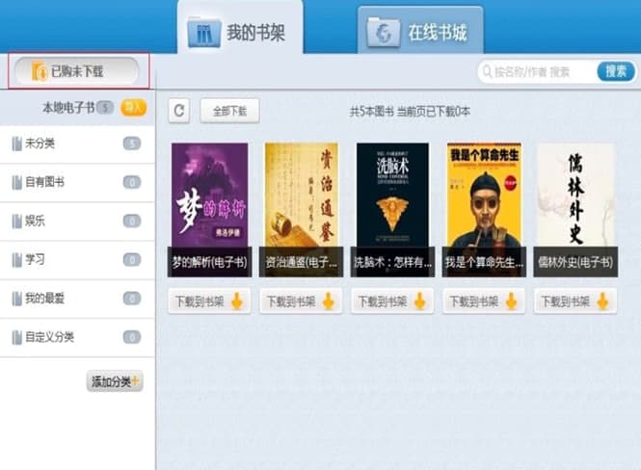The width and height of the screenshot is (641, 470).
Task: Click the orange download icon in 已购未下载
Action: coord(40,72)
